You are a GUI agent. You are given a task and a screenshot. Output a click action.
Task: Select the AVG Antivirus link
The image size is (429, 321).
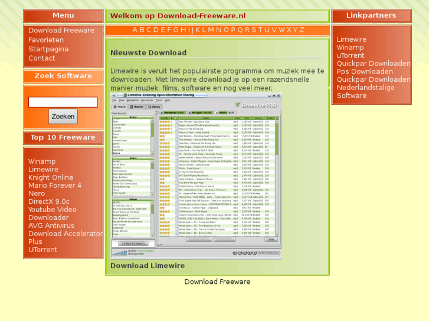(51, 226)
